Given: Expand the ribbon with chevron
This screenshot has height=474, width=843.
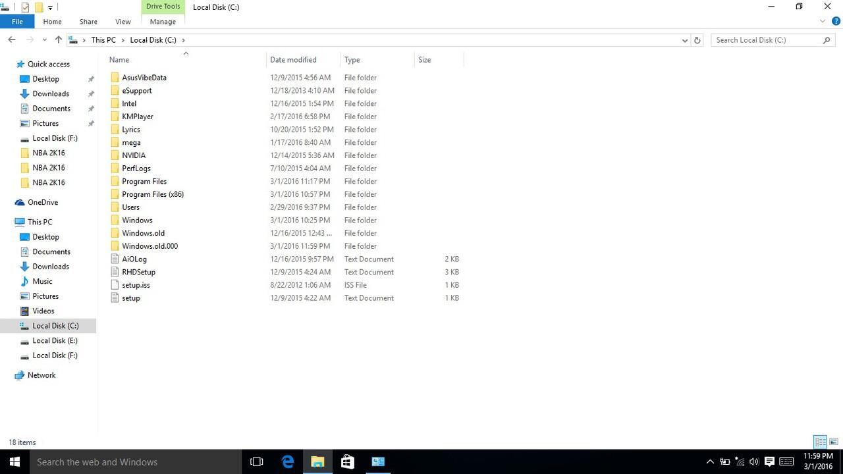Looking at the screenshot, I should pos(822,22).
